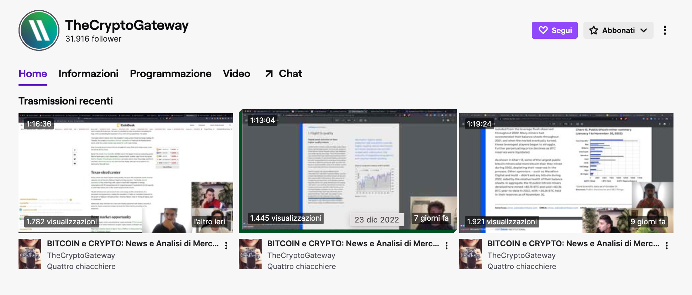Click TheCryptoGateway name under first video
The height and width of the screenshot is (295, 692).
tap(81, 256)
